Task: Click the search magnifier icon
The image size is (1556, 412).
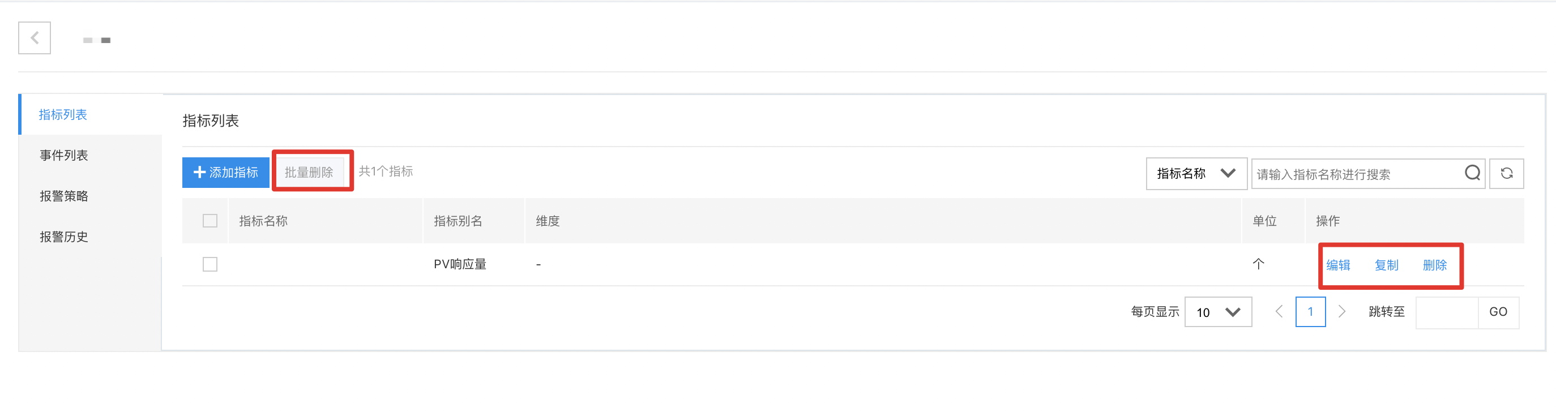Action: pyautogui.click(x=1472, y=173)
